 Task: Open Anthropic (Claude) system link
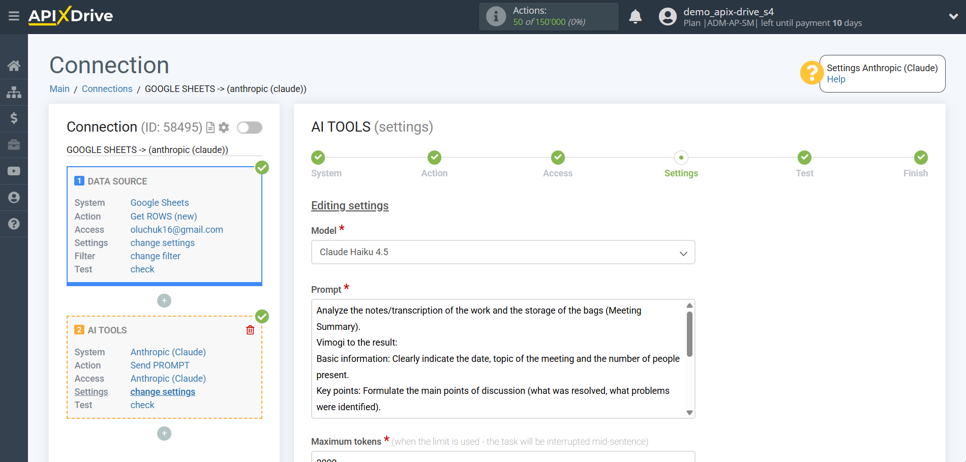[x=168, y=352]
